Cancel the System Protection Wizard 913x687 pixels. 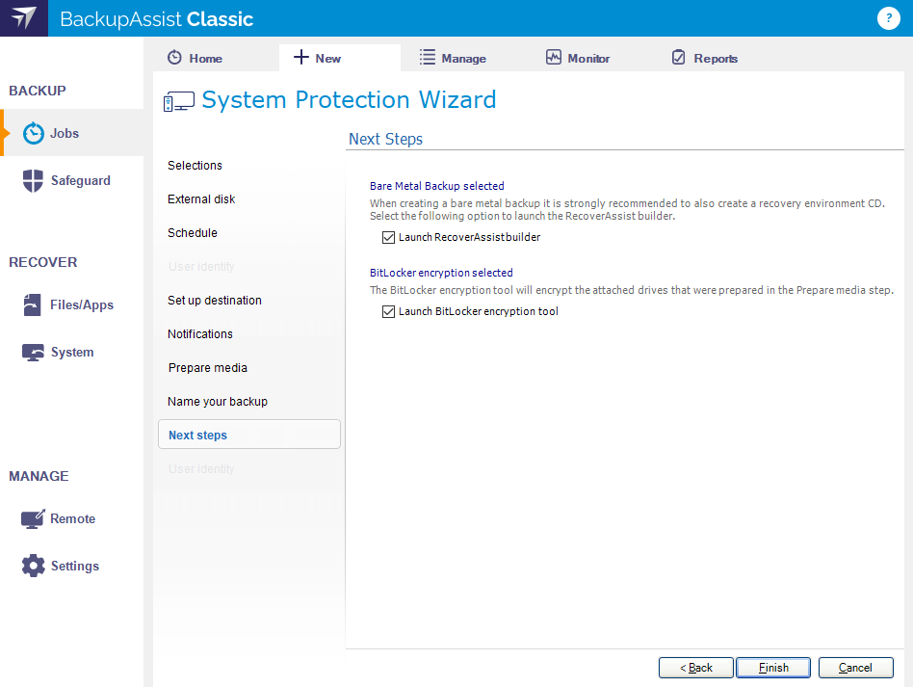pos(855,668)
